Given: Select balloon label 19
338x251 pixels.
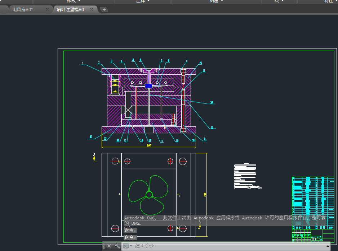Looking at the screenshot, I should 177,140.
